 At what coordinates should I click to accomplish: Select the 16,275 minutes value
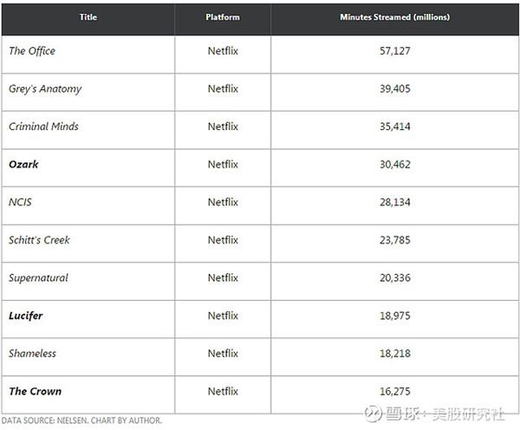(395, 391)
